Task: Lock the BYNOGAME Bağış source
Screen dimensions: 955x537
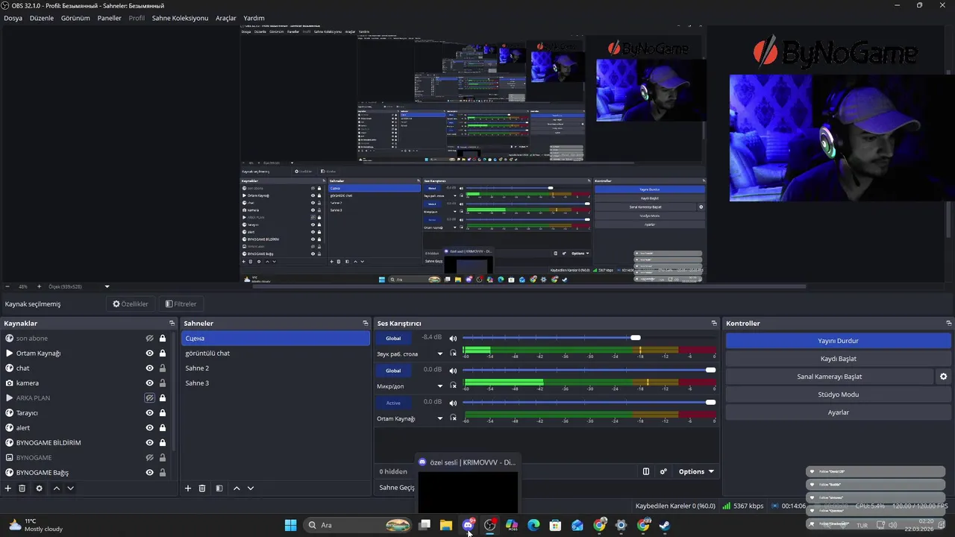Action: (x=163, y=473)
